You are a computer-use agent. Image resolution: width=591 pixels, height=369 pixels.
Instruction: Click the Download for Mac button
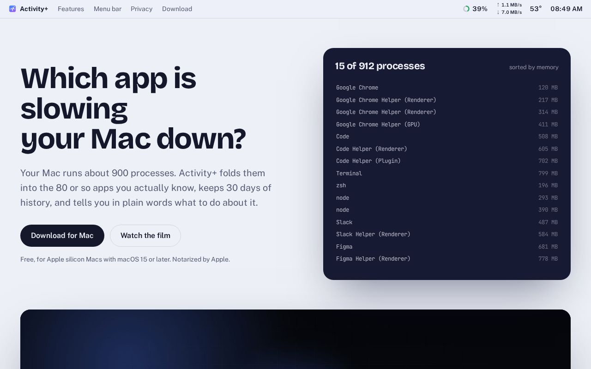pyautogui.click(x=62, y=236)
